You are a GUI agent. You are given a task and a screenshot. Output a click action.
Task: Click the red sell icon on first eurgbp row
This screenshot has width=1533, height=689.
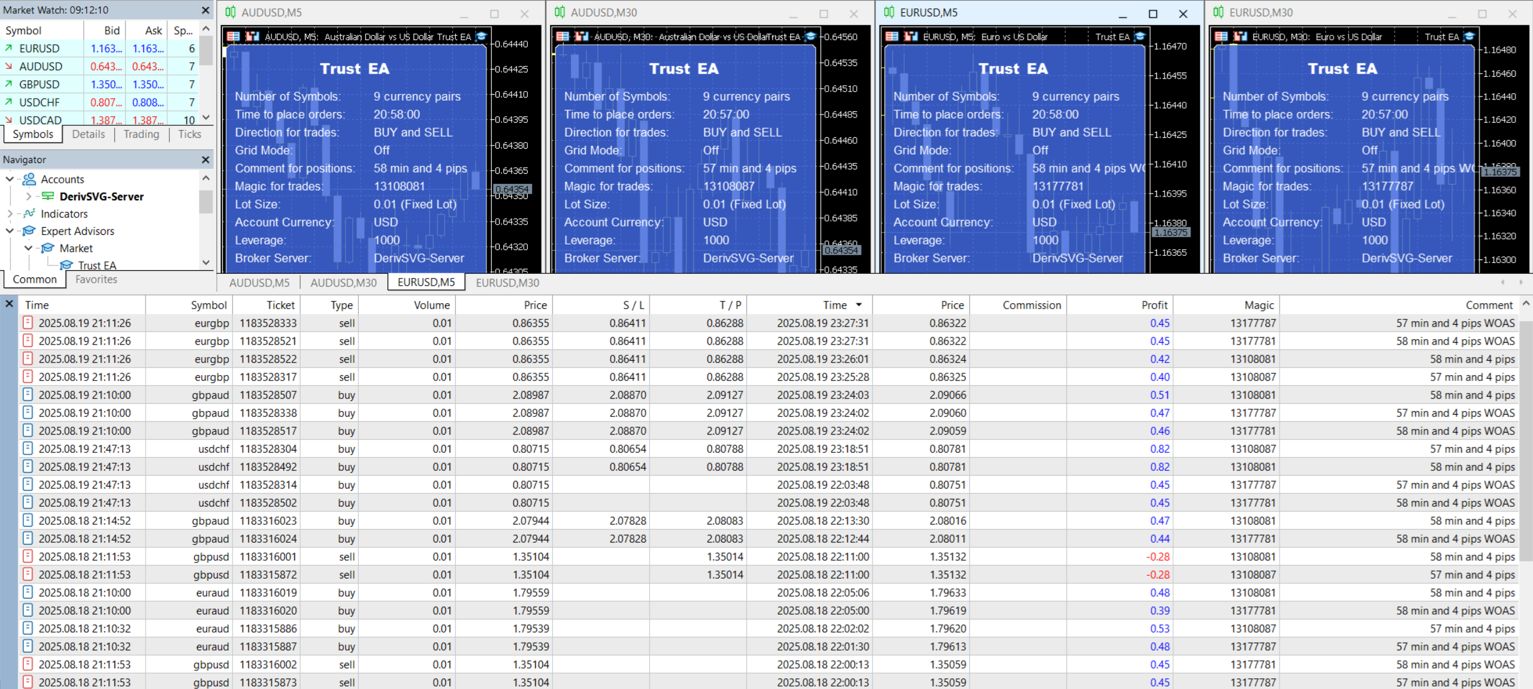point(27,323)
